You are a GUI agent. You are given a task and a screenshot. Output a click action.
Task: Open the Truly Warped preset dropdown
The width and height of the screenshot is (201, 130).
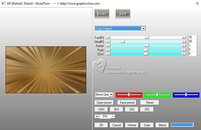tap(143, 29)
